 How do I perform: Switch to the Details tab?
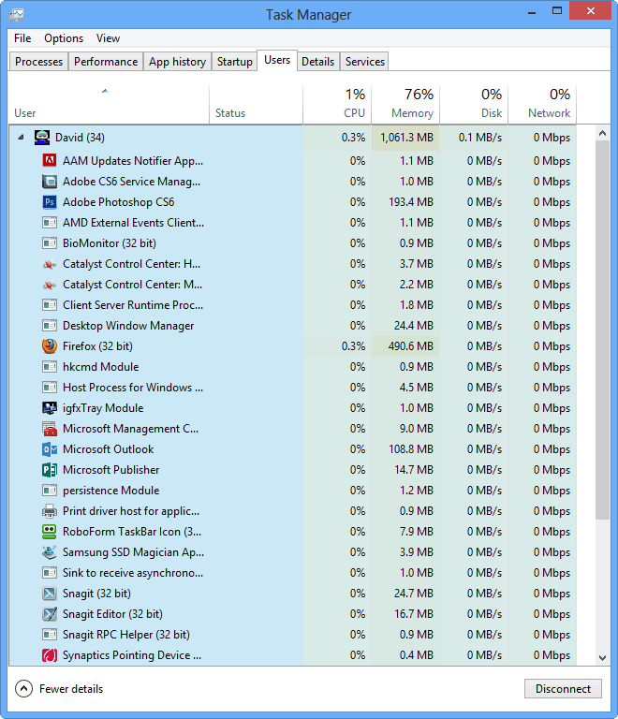(x=318, y=62)
